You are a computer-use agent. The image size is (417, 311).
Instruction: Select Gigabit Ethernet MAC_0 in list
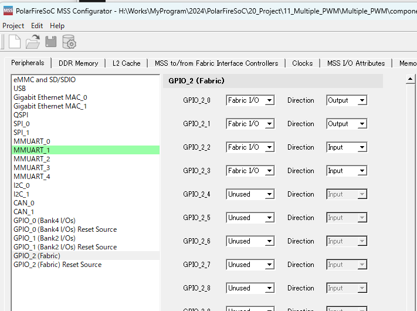point(50,97)
